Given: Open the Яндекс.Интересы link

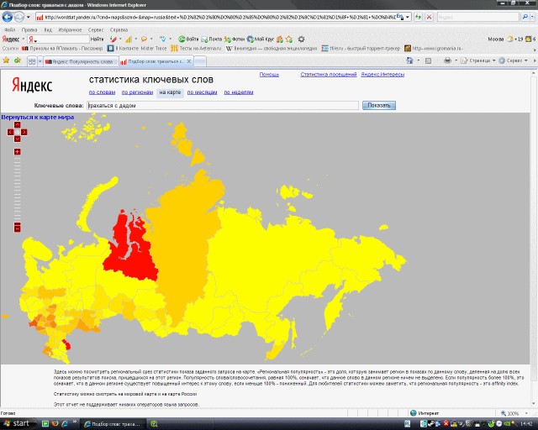Looking at the screenshot, I should 382,75.
